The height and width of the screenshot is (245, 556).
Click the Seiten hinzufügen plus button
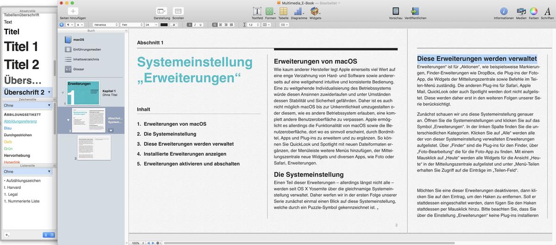coord(73,11)
